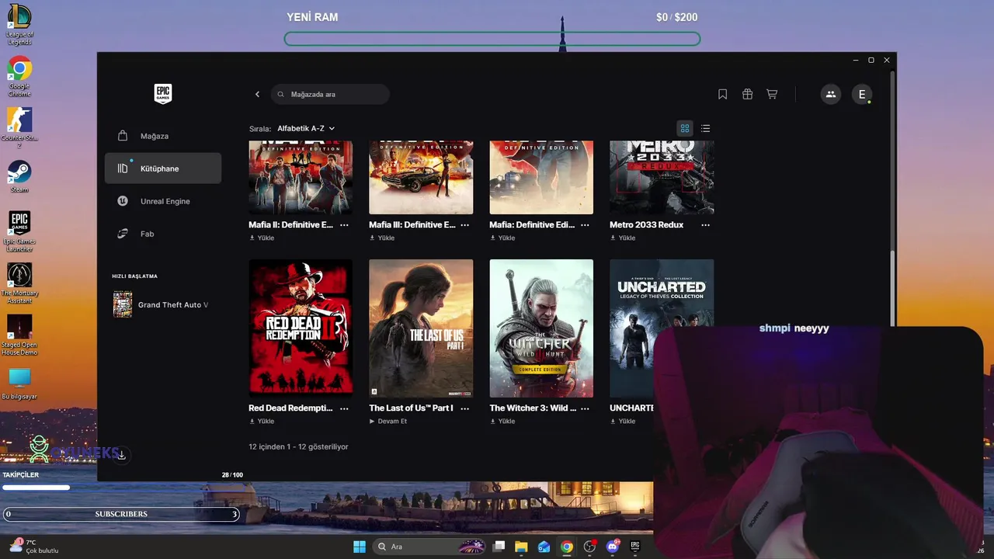Open Epic Games Launcher desktop shortcut
Image resolution: width=994 pixels, height=559 pixels.
[x=19, y=231]
